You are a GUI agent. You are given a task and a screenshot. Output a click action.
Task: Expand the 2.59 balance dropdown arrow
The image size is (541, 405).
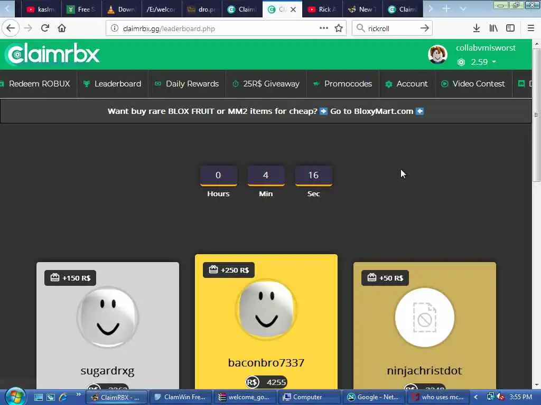pos(494,62)
